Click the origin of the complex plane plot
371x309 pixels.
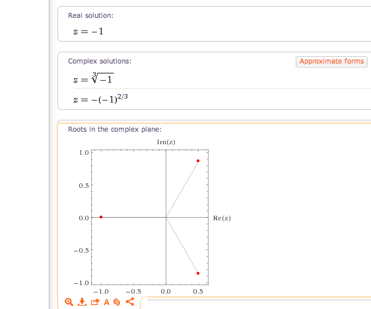click(x=166, y=217)
